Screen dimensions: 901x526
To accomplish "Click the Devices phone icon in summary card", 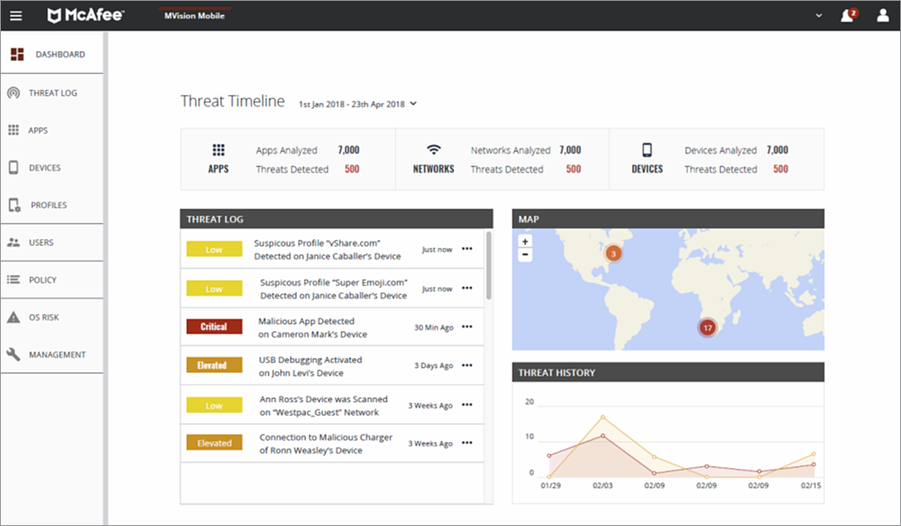I will click(x=647, y=150).
